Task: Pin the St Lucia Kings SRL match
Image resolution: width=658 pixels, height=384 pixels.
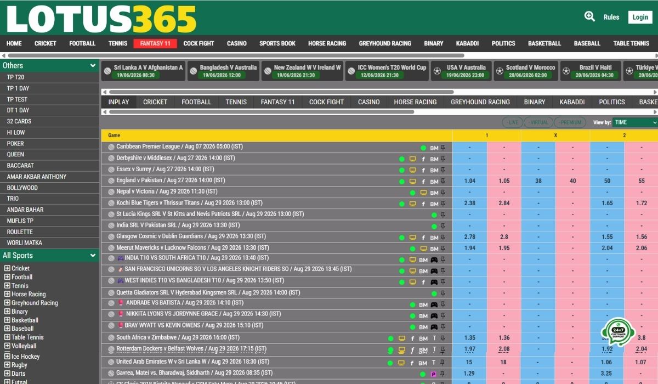Action: point(443,214)
